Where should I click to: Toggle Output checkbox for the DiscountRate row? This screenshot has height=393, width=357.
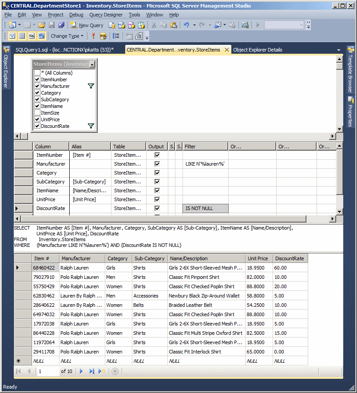pyautogui.click(x=157, y=208)
